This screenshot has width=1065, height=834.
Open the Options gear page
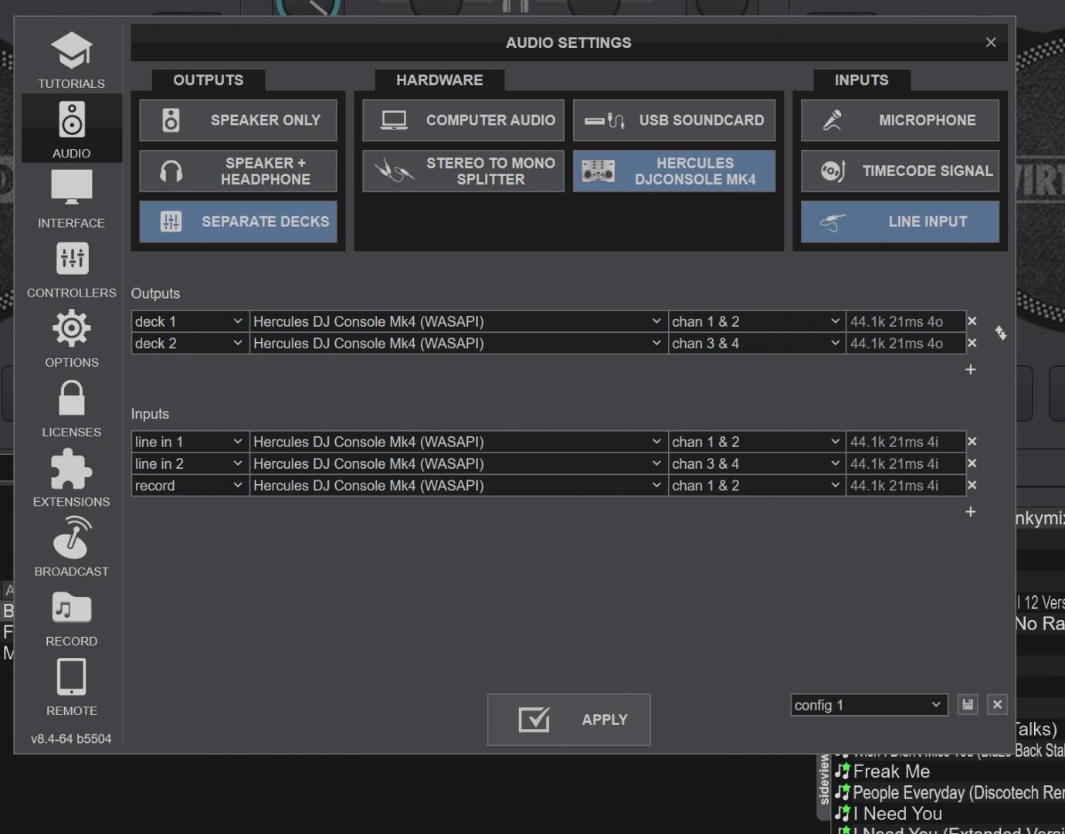[x=71, y=339]
